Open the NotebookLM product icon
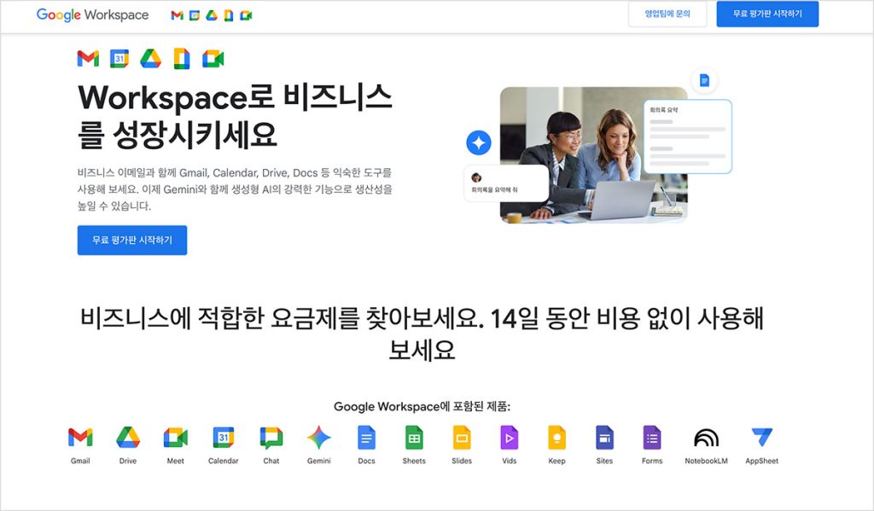 point(706,438)
